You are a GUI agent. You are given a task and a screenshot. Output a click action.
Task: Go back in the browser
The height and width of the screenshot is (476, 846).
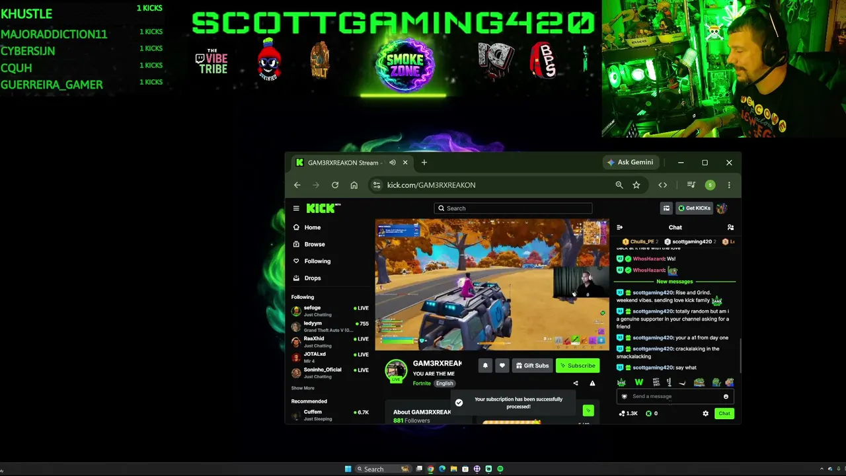(x=297, y=185)
